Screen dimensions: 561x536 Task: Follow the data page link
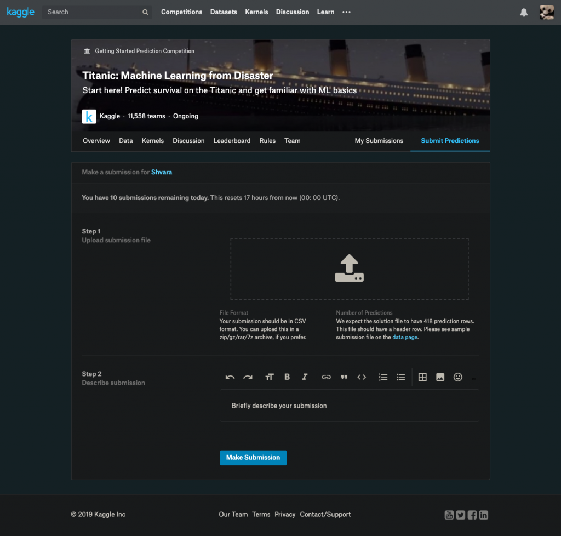click(405, 337)
